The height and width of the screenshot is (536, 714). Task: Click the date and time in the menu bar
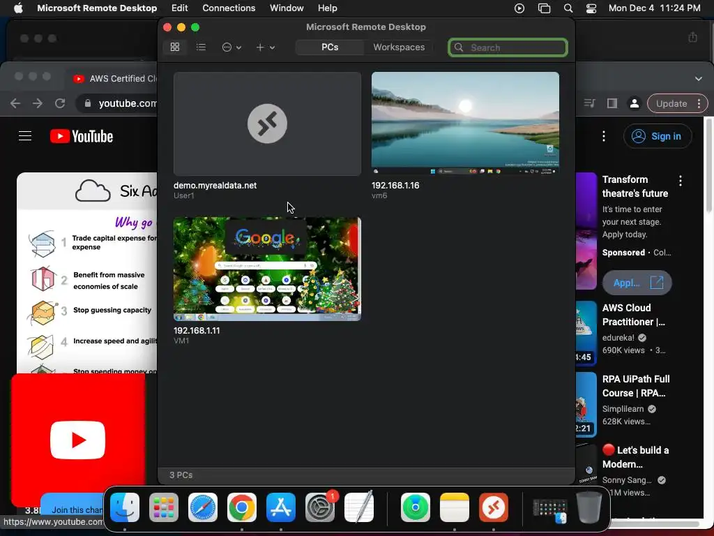point(654,8)
